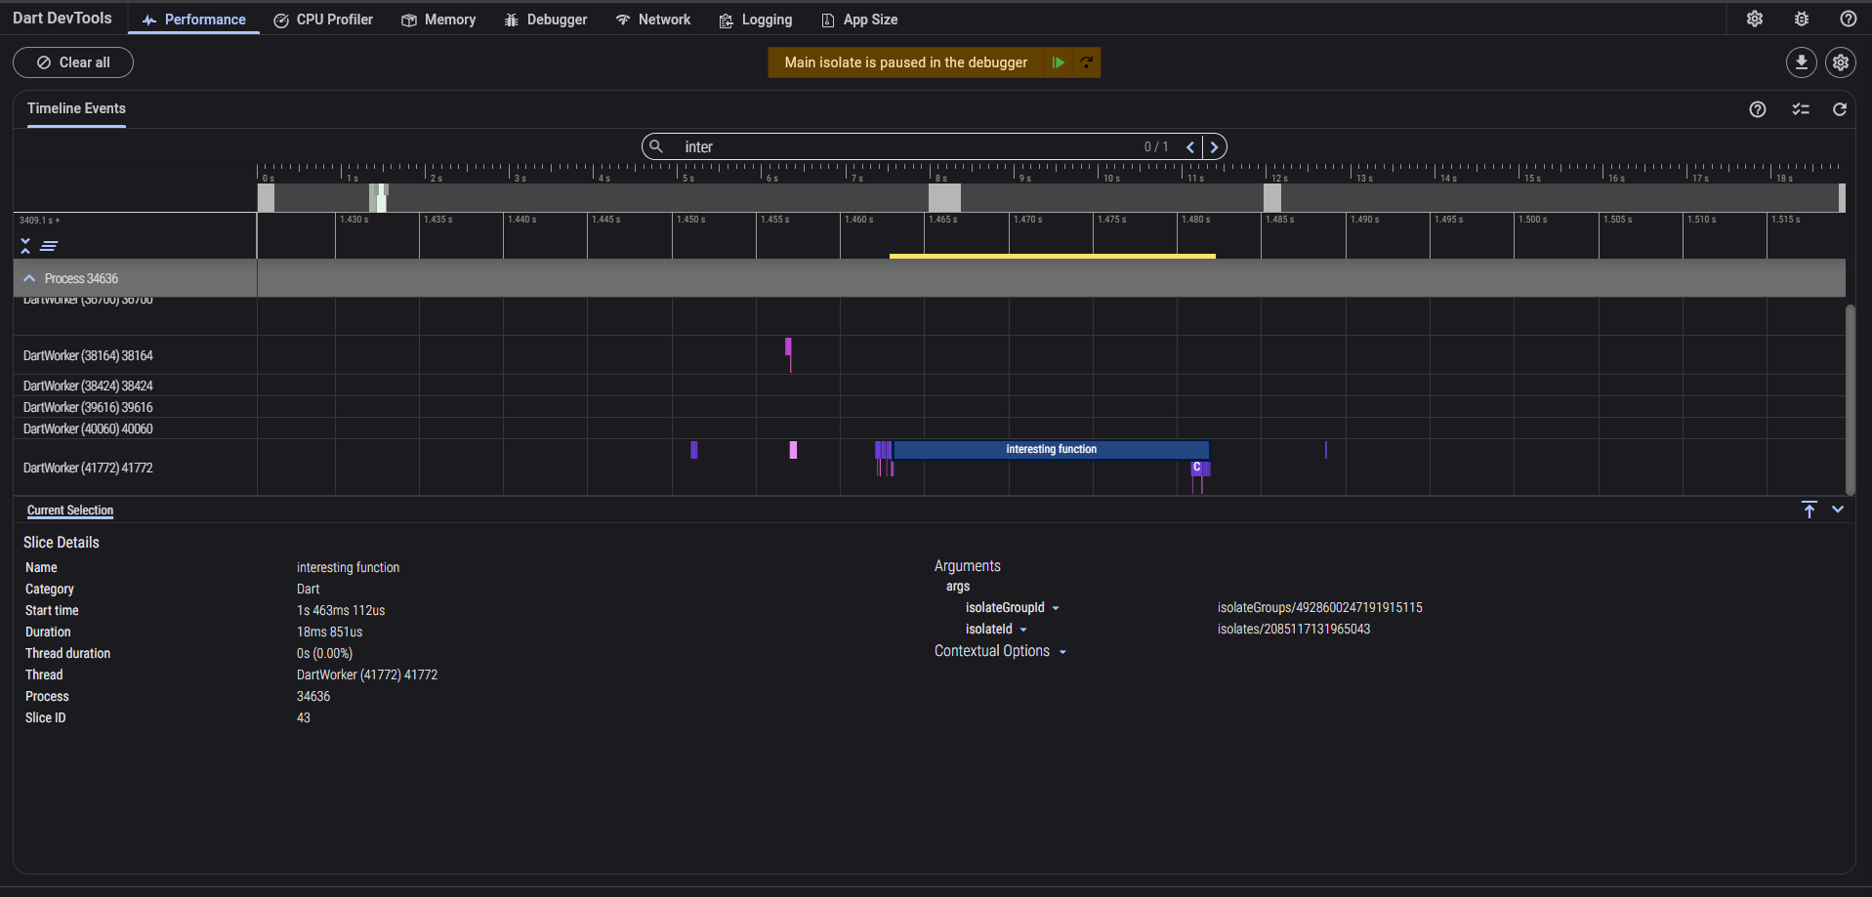Select the Current Selection tab

click(x=70, y=510)
